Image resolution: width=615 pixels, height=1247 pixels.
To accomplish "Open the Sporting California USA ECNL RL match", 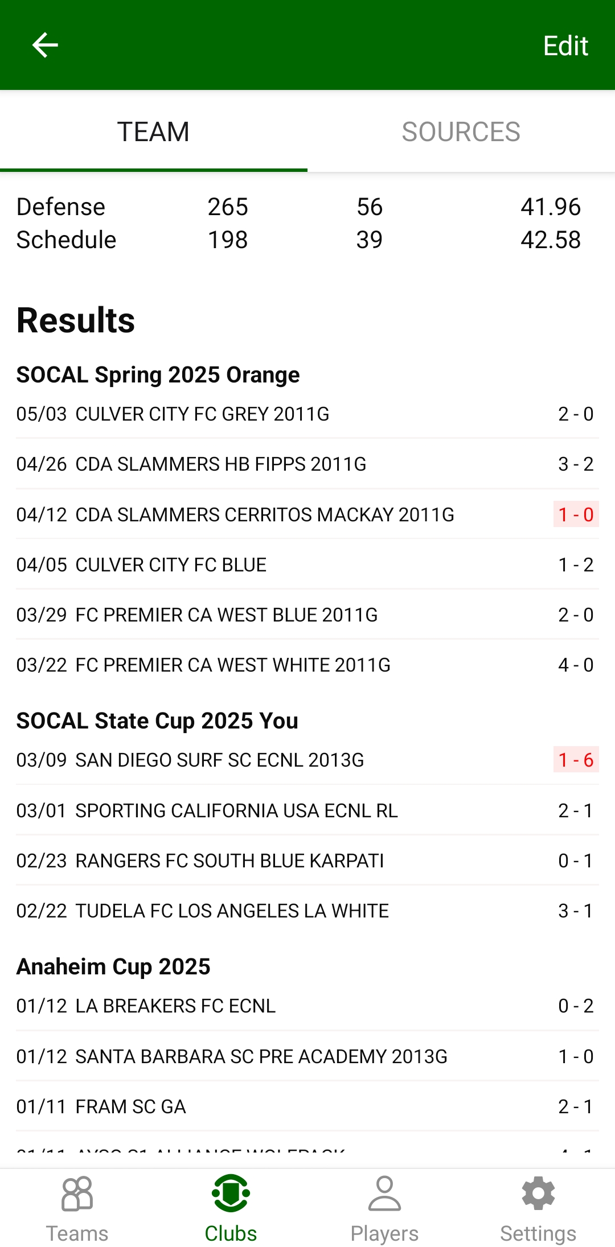I will 236,810.
